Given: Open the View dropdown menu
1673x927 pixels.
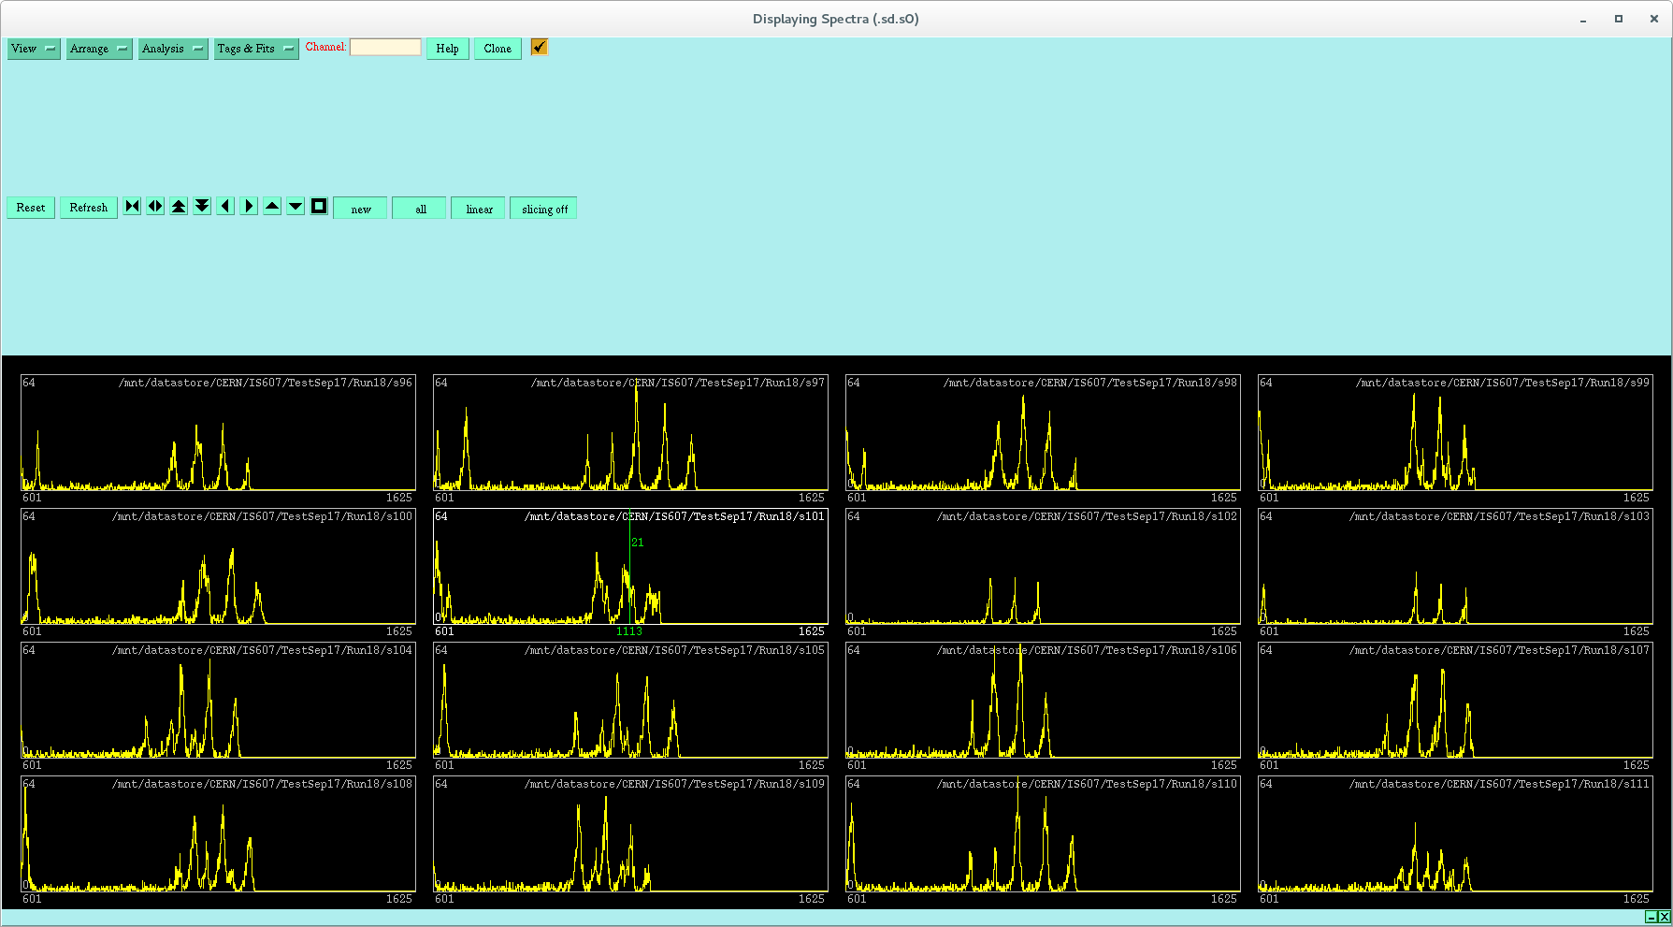Looking at the screenshot, I should coord(34,49).
